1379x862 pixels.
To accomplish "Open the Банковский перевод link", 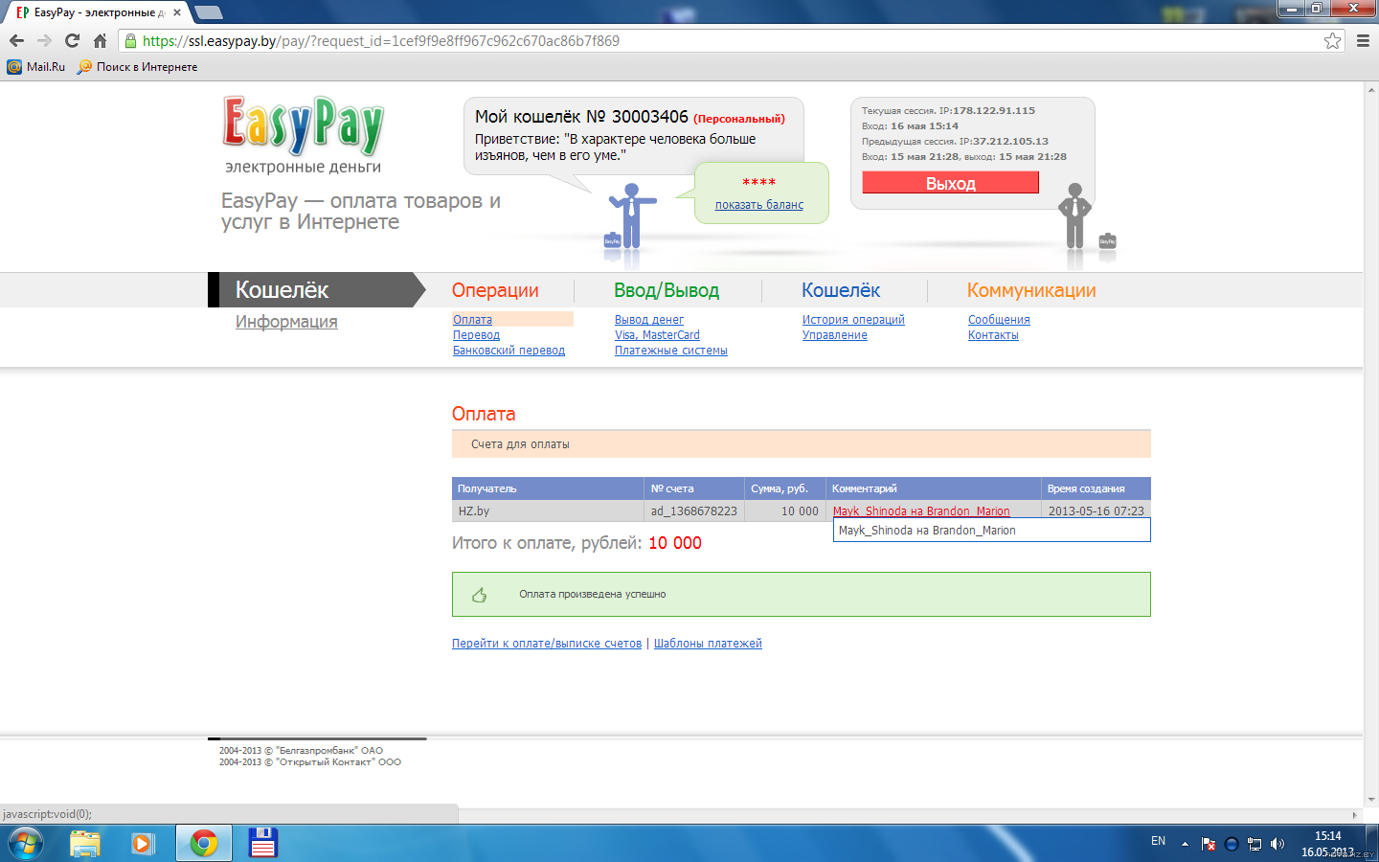I will tap(509, 351).
